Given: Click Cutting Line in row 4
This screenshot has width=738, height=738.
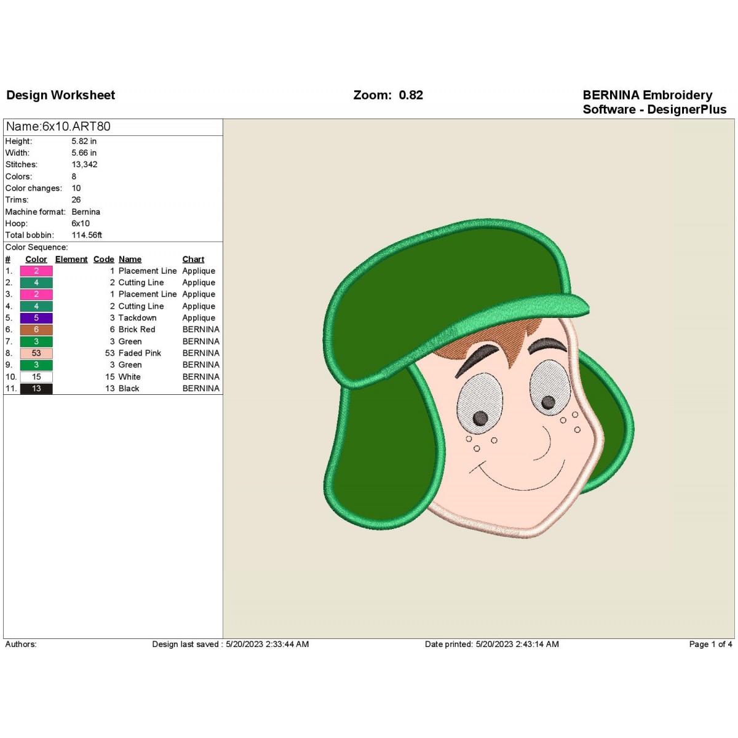Looking at the screenshot, I should 141,306.
